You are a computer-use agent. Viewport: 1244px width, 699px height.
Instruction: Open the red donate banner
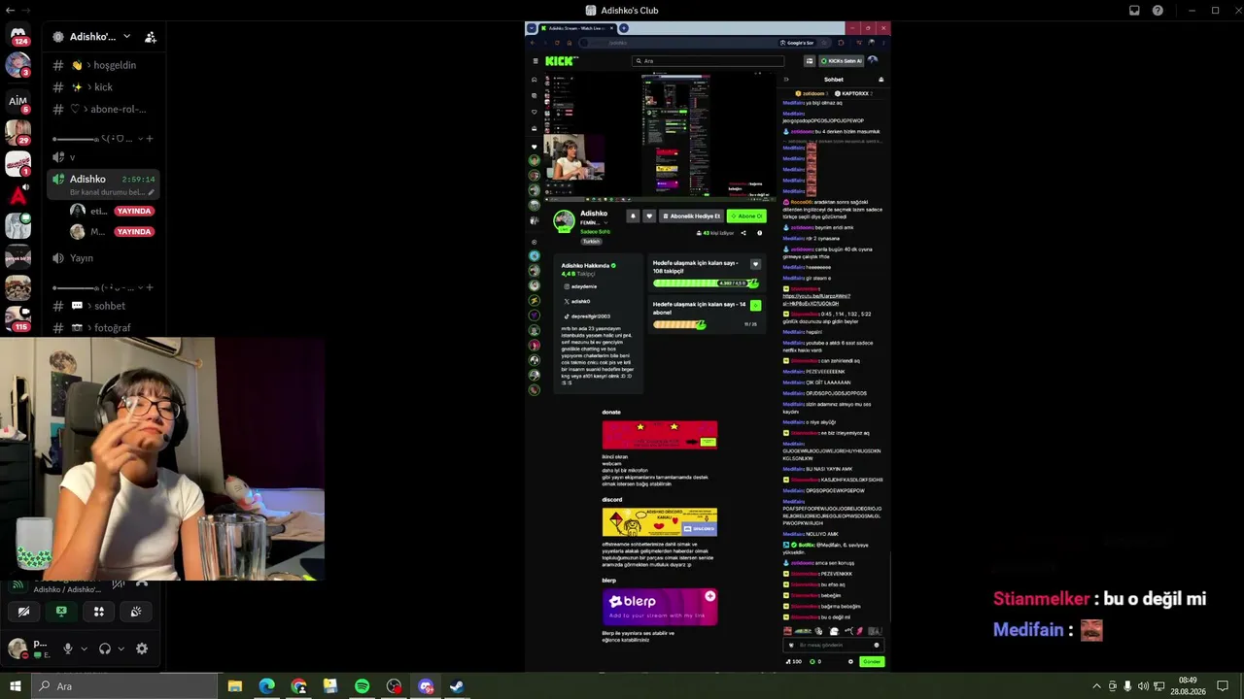point(660,435)
